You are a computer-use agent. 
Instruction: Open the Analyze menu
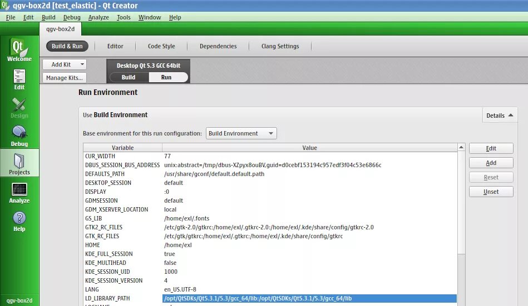(x=98, y=17)
